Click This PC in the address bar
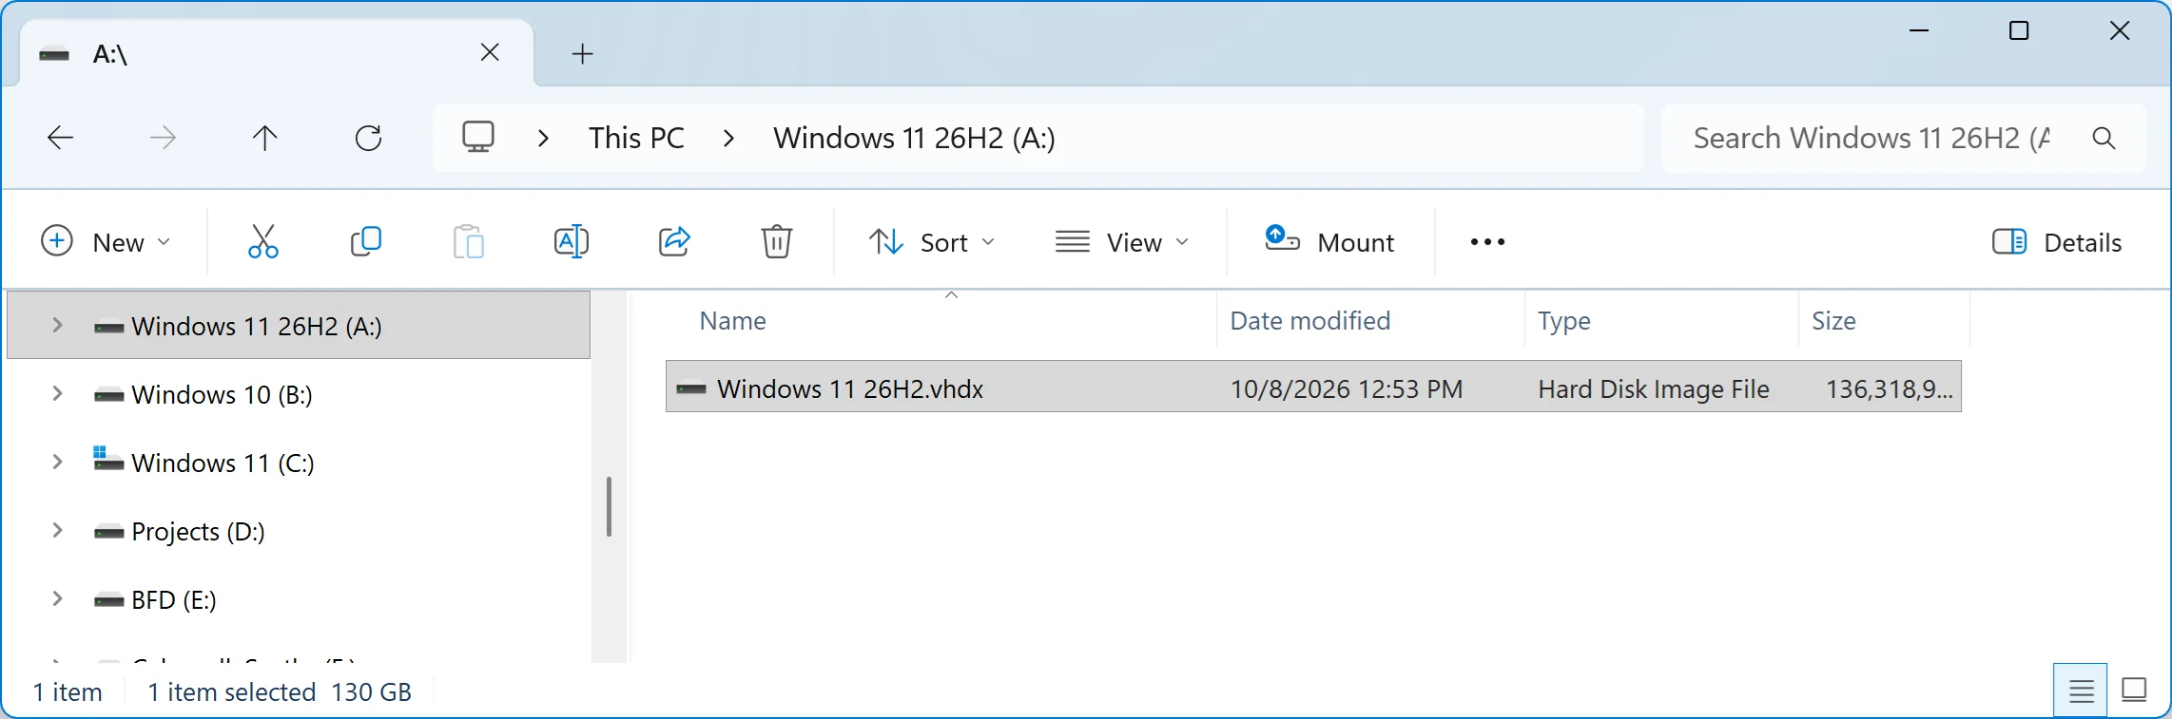Image resolution: width=2172 pixels, height=719 pixels. (636, 139)
